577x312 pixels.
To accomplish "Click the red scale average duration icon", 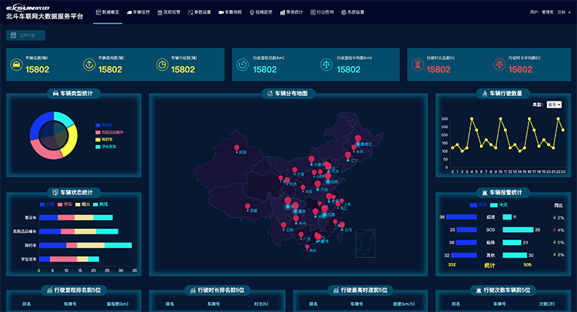I will tap(499, 65).
